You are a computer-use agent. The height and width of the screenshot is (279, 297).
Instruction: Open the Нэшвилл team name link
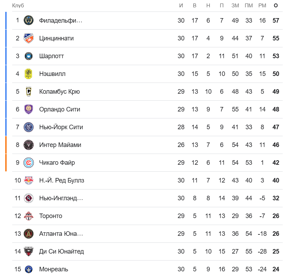tap(52, 74)
